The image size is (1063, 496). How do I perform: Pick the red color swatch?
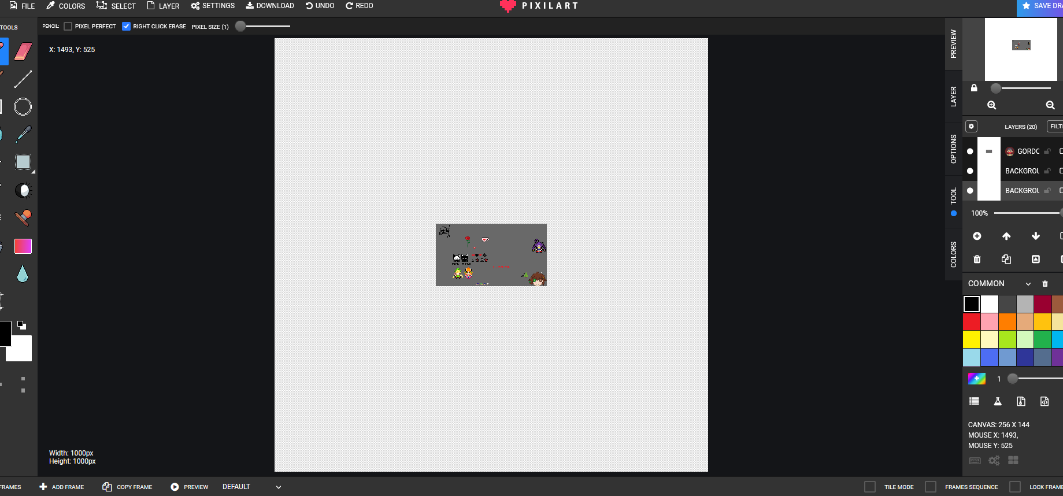(972, 321)
